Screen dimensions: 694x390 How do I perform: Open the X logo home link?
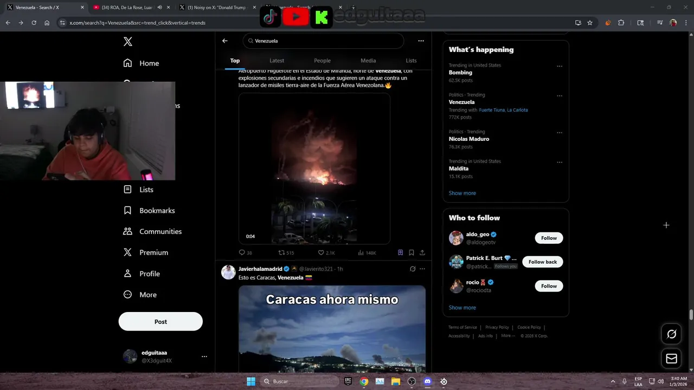[x=127, y=42]
